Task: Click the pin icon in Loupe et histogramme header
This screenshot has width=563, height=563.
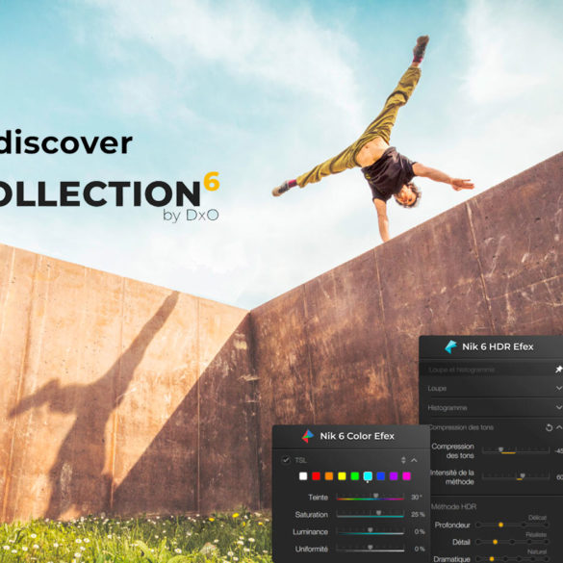Action: coord(559,370)
